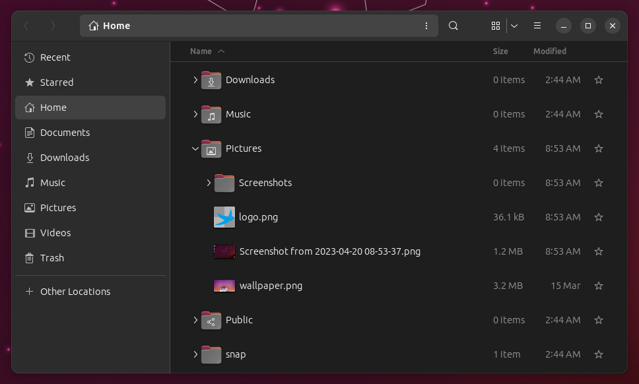This screenshot has height=384, width=639.
Task: Open Documents in sidebar
Action: point(90,133)
